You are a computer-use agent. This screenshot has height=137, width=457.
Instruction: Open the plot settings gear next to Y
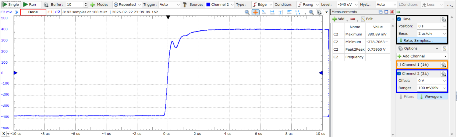point(319,12)
